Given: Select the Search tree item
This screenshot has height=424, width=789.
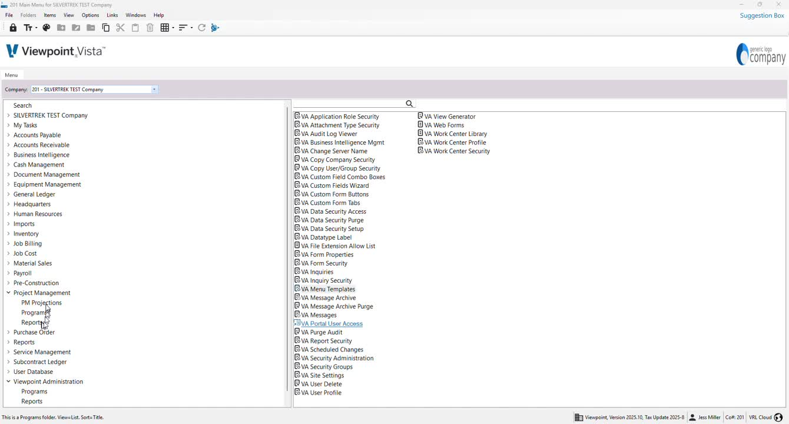Looking at the screenshot, I should pos(22,105).
